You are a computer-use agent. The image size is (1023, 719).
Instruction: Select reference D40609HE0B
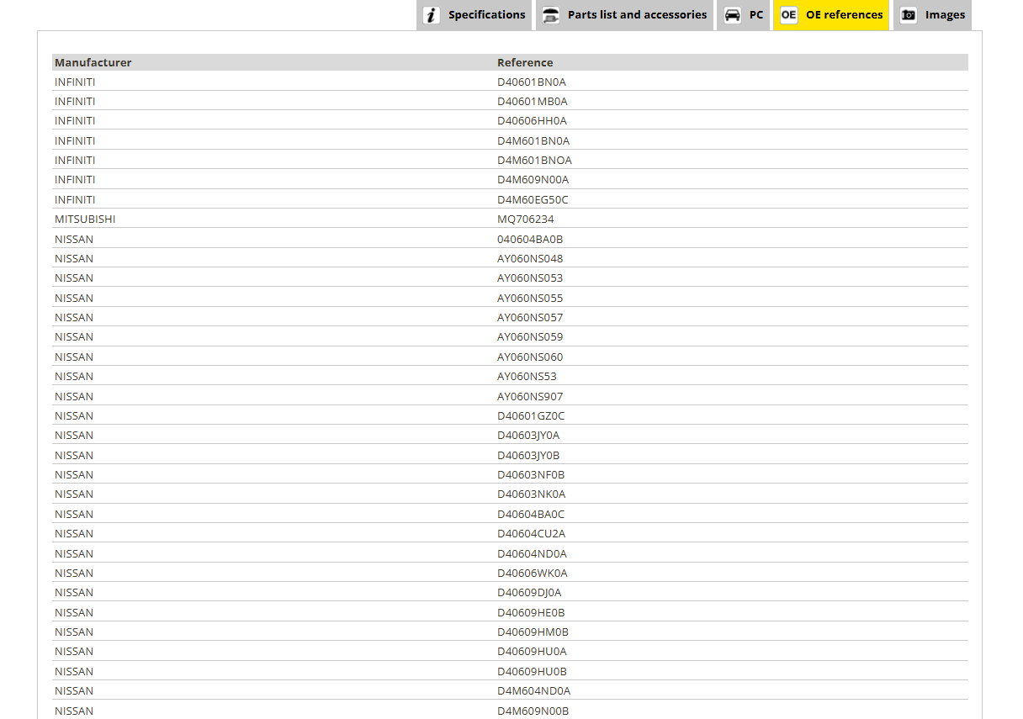click(531, 612)
